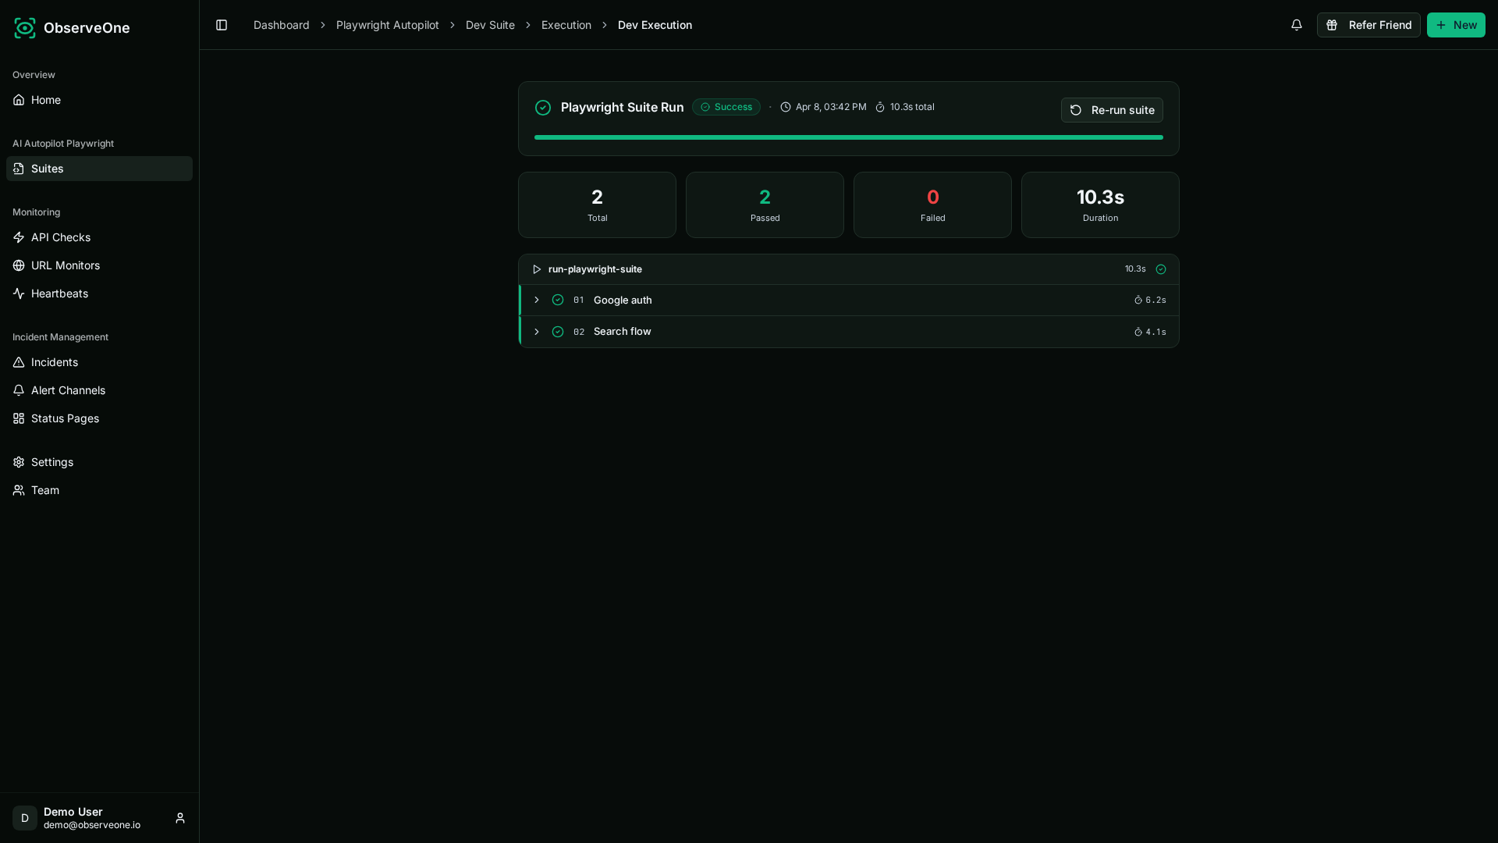Click the Failed tests card
This screenshot has width=1498, height=843.
[x=932, y=205]
